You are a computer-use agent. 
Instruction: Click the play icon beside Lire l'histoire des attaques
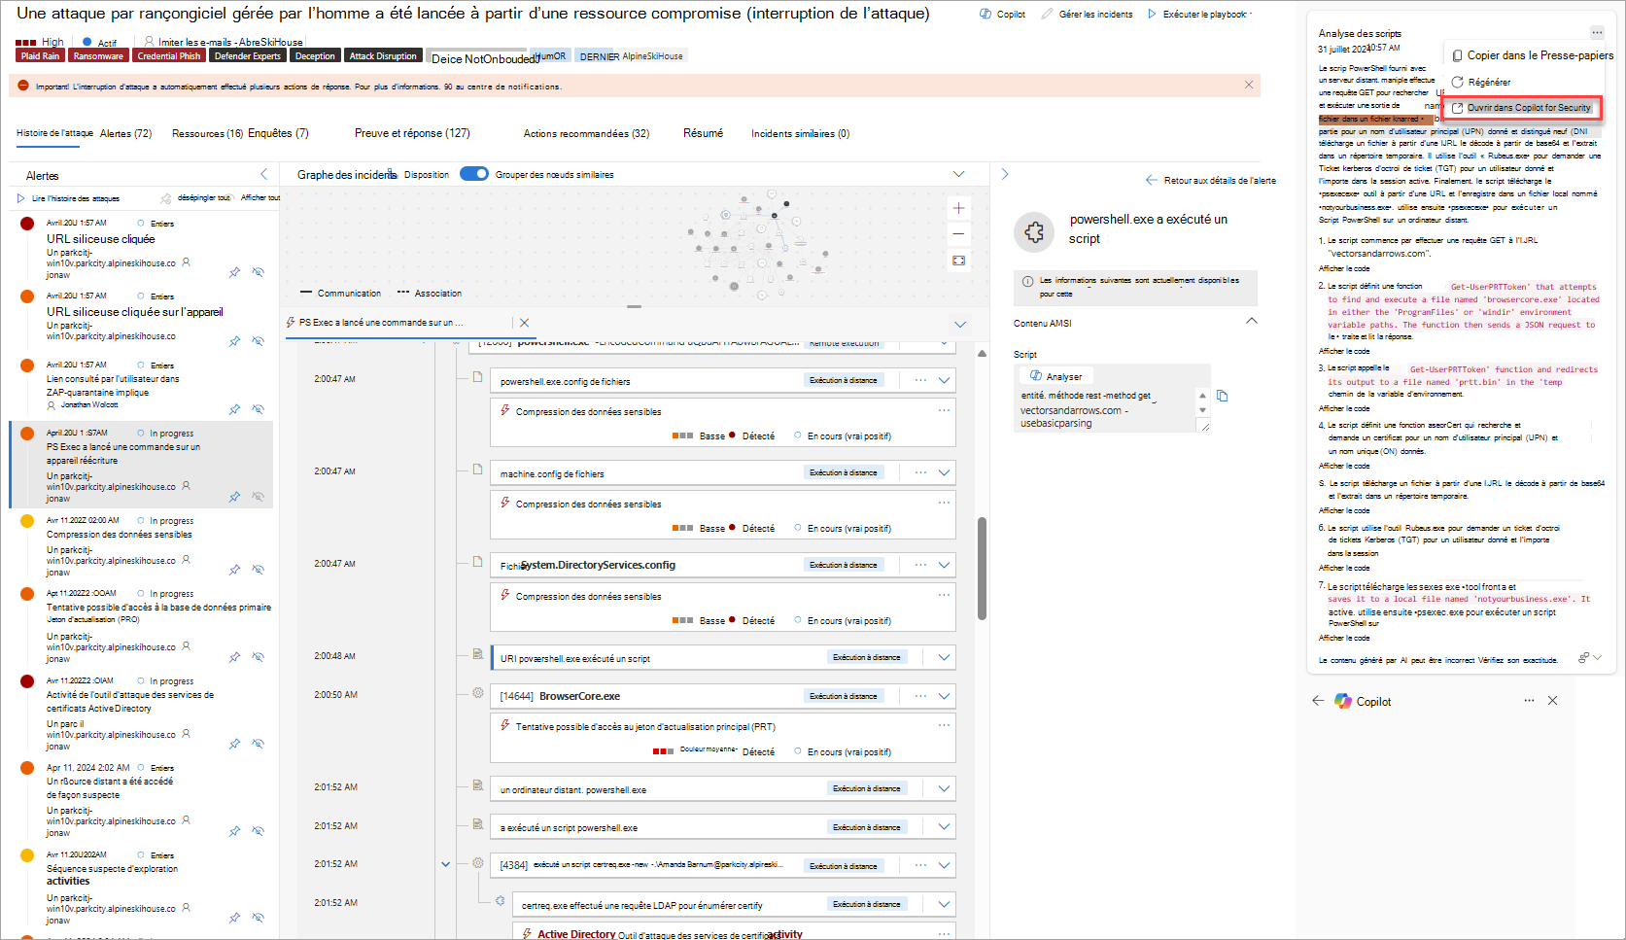tap(20, 198)
